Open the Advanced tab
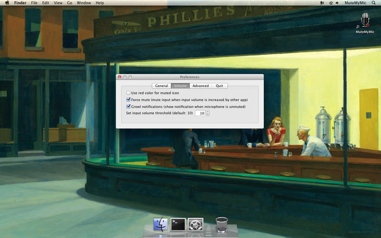The width and height of the screenshot is (381, 238). tap(201, 86)
